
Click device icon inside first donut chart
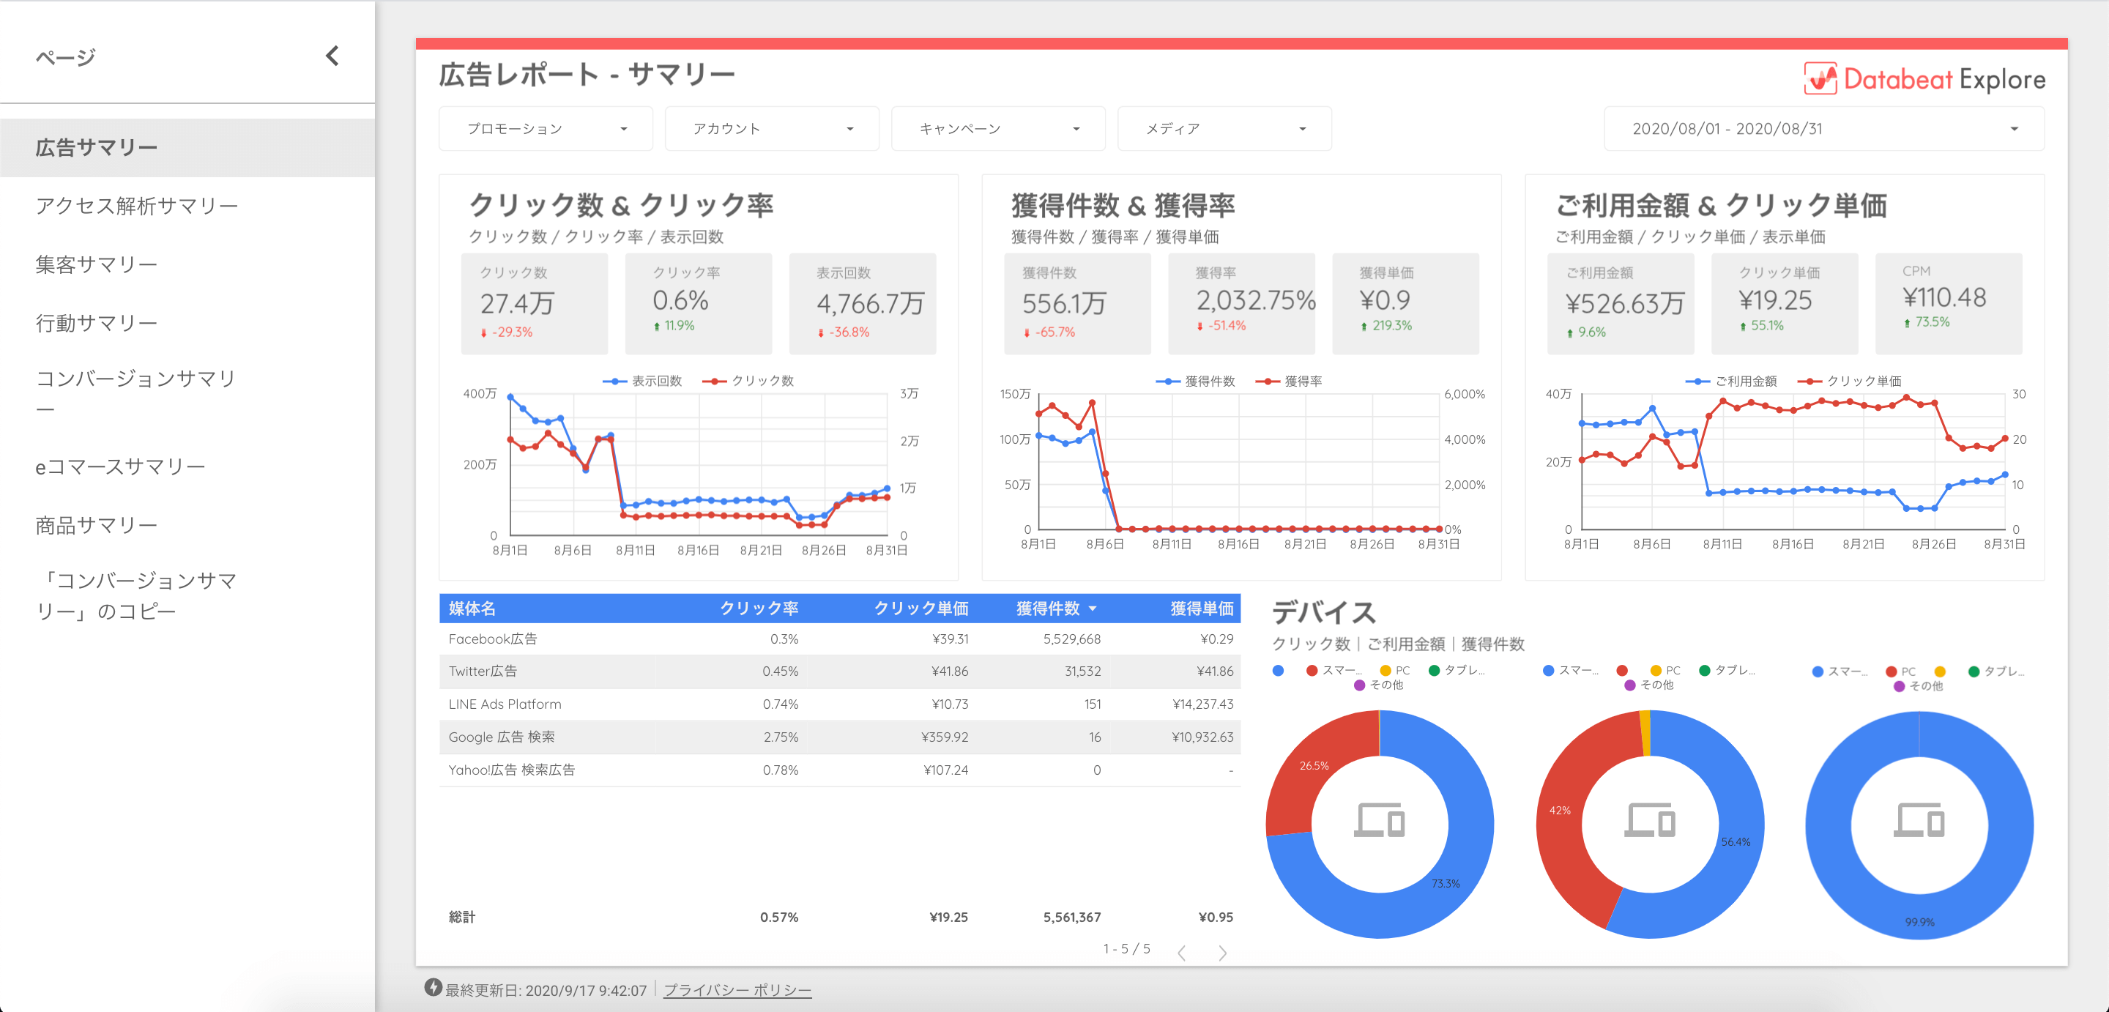1380,820
